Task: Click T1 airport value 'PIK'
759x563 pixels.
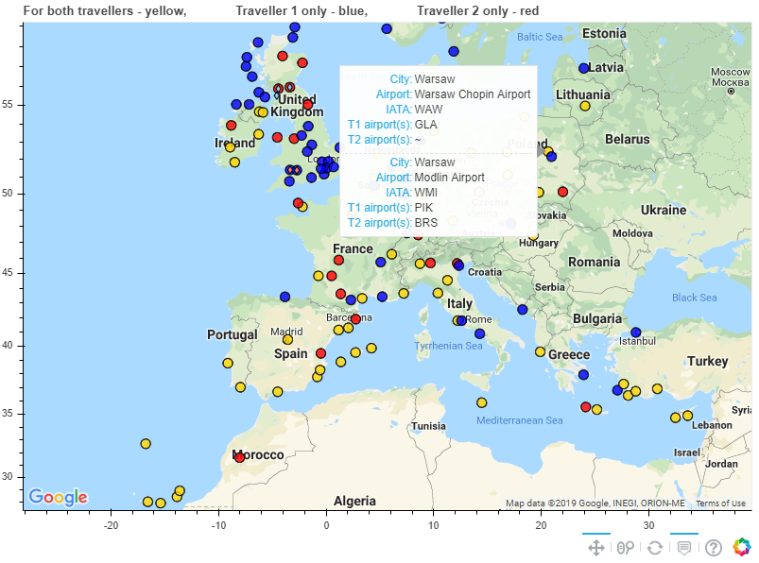Action: coord(424,208)
